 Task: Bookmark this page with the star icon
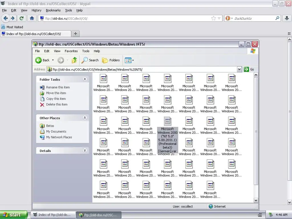213,18
